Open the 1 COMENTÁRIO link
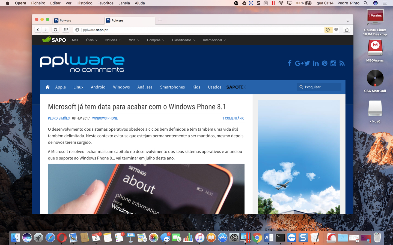Image resolution: width=393 pixels, height=245 pixels. (233, 118)
